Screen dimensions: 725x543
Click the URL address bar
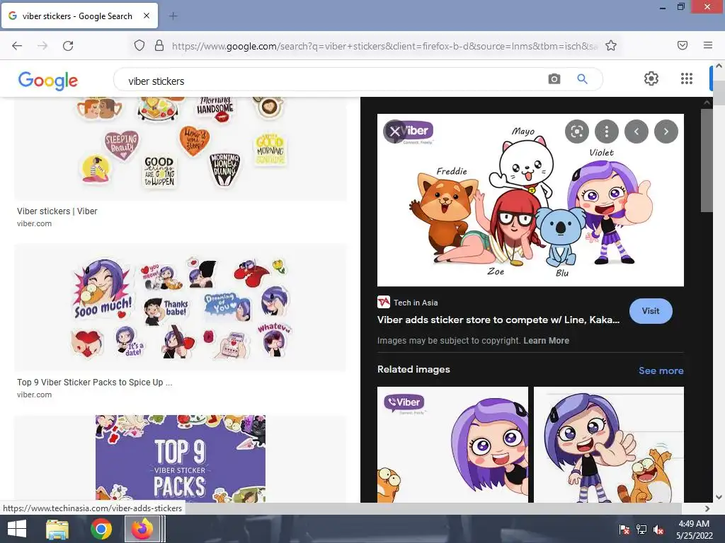pos(384,46)
